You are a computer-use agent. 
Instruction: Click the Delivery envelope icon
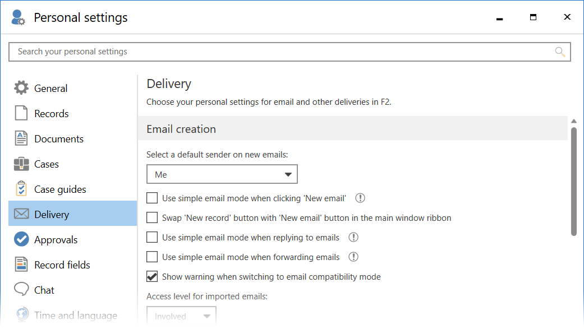click(x=21, y=214)
